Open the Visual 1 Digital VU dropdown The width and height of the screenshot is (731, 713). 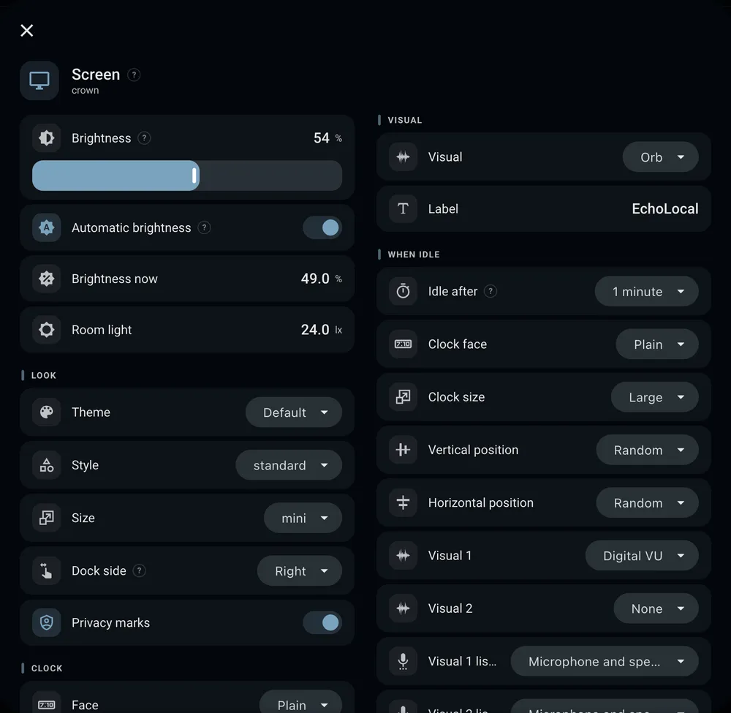click(x=642, y=555)
